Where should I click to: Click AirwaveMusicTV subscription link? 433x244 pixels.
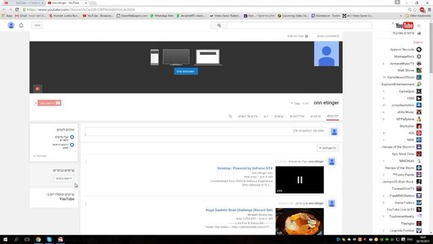click(402, 63)
